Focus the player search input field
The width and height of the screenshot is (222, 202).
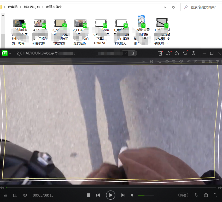(x=110, y=53)
